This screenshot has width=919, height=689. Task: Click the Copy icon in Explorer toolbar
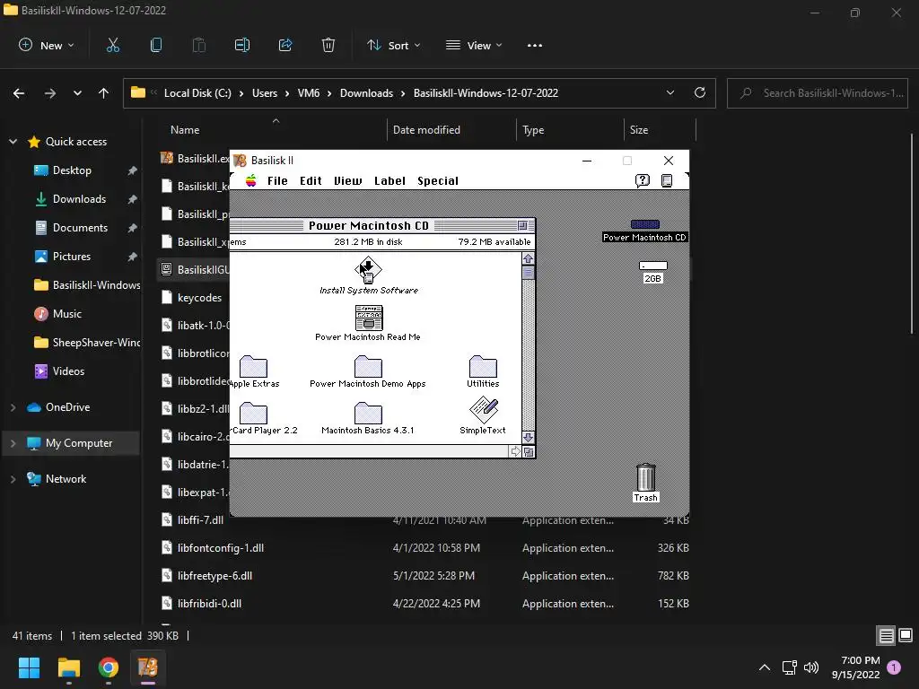pyautogui.click(x=156, y=45)
